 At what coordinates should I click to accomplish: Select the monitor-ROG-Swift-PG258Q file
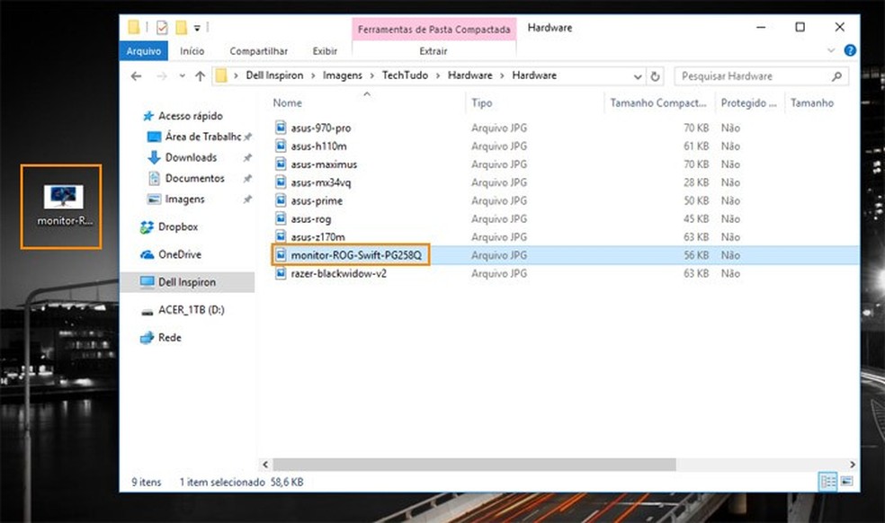point(356,255)
